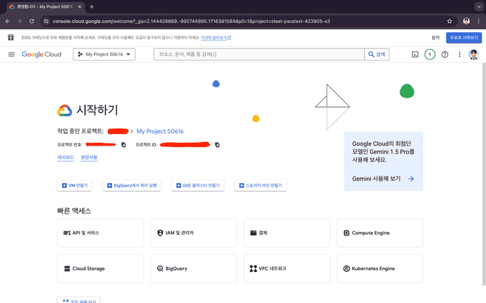Dismiss the free trial banner with 닫기
The height and width of the screenshot is (303, 486).
click(435, 38)
